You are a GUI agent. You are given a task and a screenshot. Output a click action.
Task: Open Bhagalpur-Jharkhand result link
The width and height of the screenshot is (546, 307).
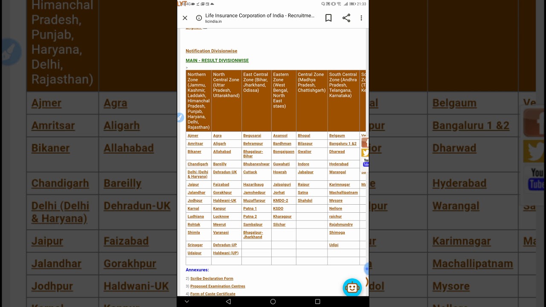tap(253, 235)
